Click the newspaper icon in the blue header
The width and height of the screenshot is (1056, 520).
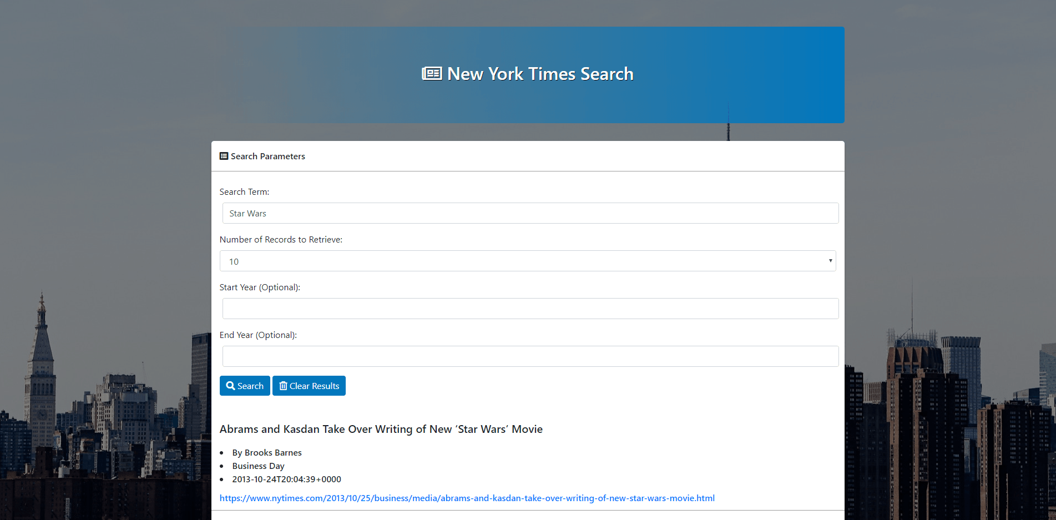point(432,73)
